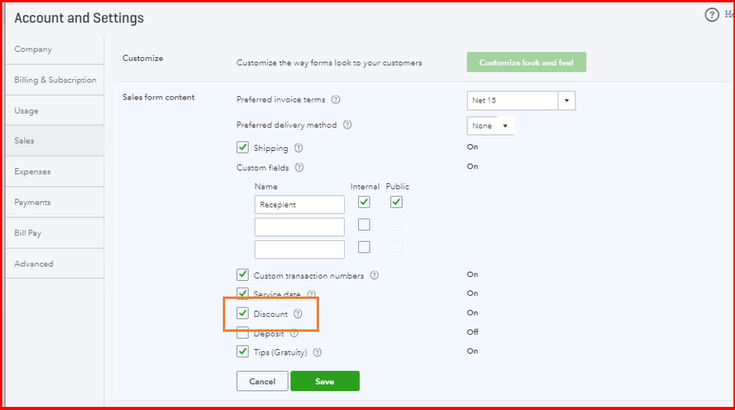Viewport: 735px width, 410px height.
Task: Click help icon beside Custom transaction numbers
Action: [x=375, y=275]
